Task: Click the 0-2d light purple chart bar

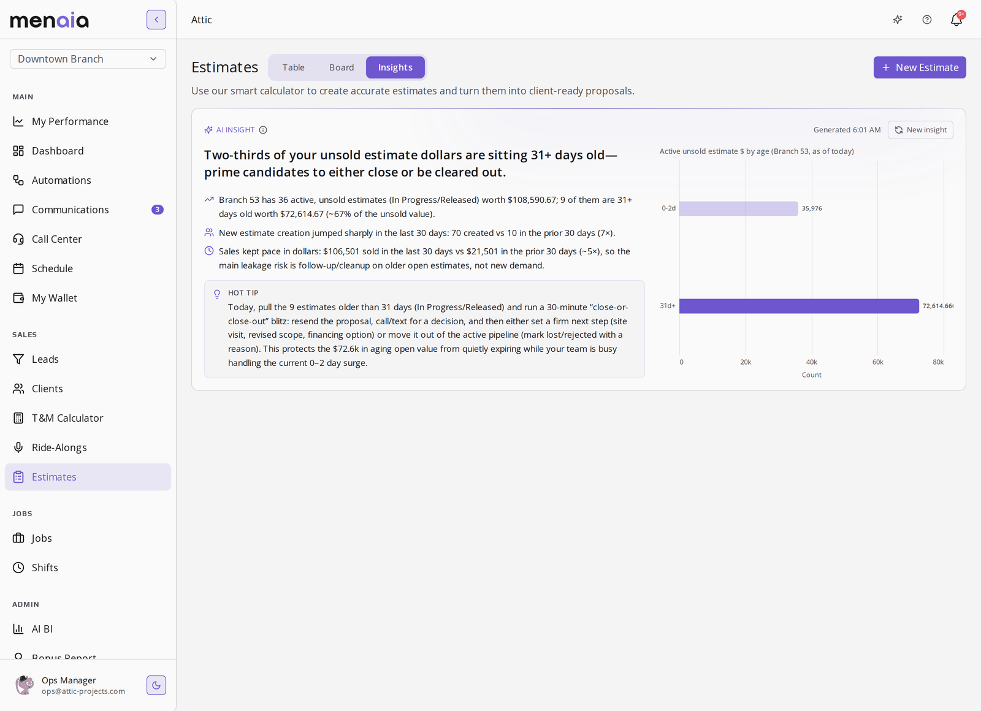Action: click(x=739, y=208)
